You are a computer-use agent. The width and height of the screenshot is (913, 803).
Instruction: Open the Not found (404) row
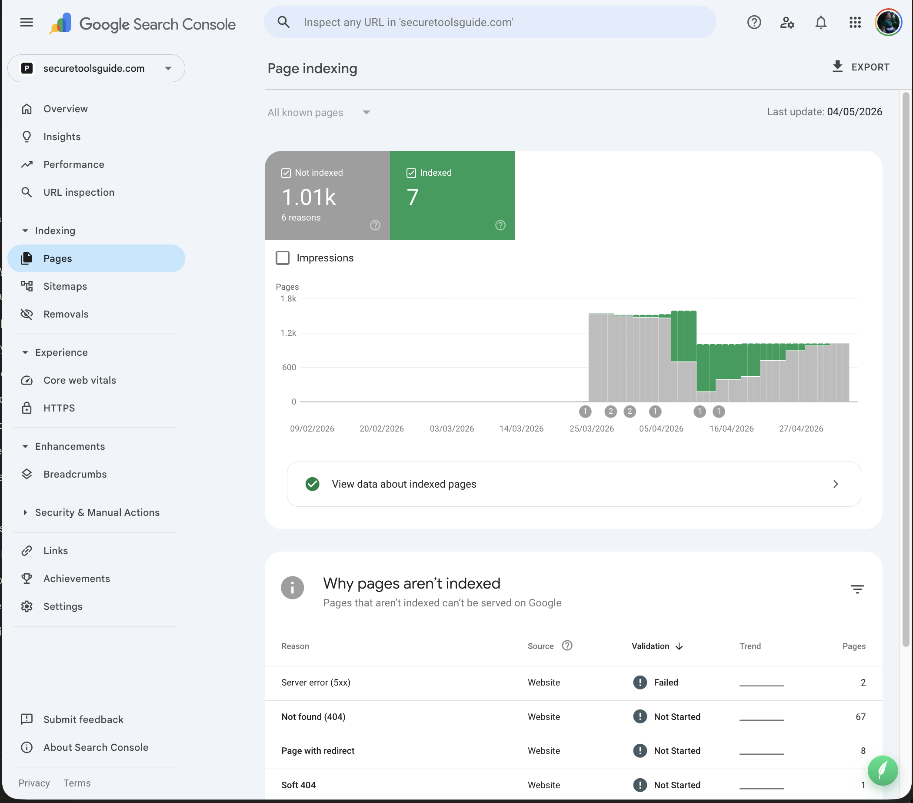tap(573, 717)
